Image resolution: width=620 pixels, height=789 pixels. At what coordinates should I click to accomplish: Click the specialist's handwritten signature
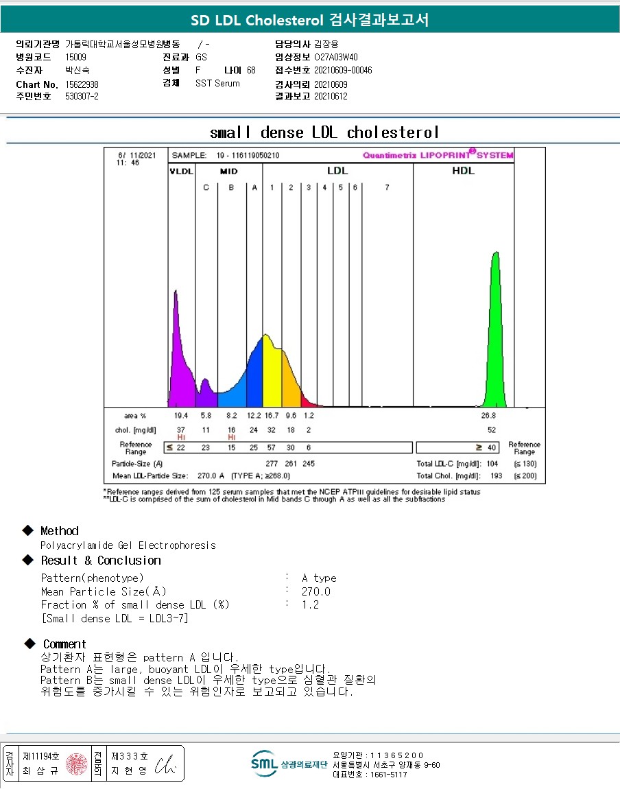pyautogui.click(x=165, y=764)
